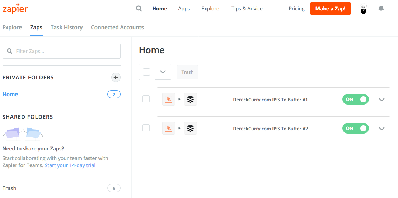Select checkbox for RSS To Buffer #2
Image resolution: width=398 pixels, height=198 pixels.
point(146,128)
